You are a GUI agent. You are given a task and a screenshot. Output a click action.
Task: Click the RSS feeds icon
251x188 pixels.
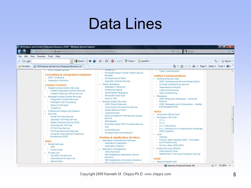(182, 66)
